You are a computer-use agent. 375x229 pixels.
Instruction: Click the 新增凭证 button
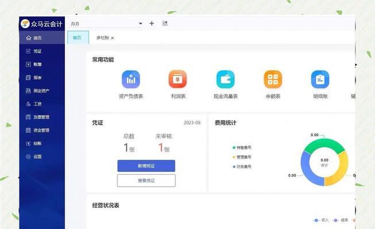[x=146, y=166]
